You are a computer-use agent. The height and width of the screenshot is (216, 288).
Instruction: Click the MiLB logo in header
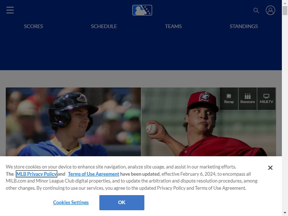(x=142, y=10)
